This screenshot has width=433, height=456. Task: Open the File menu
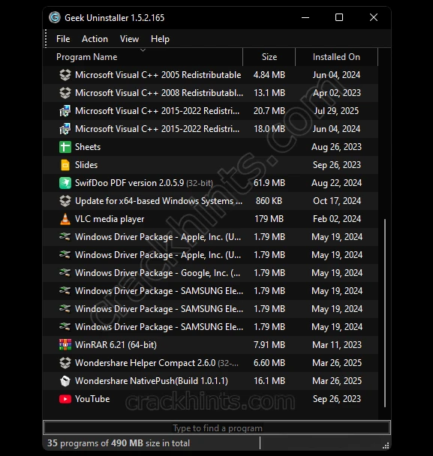(63, 39)
